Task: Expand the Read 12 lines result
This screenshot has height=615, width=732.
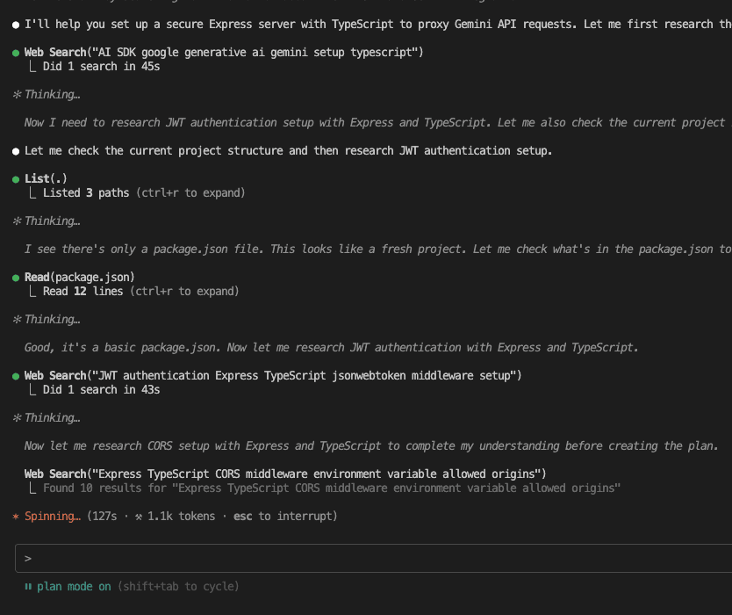Action: (x=141, y=292)
